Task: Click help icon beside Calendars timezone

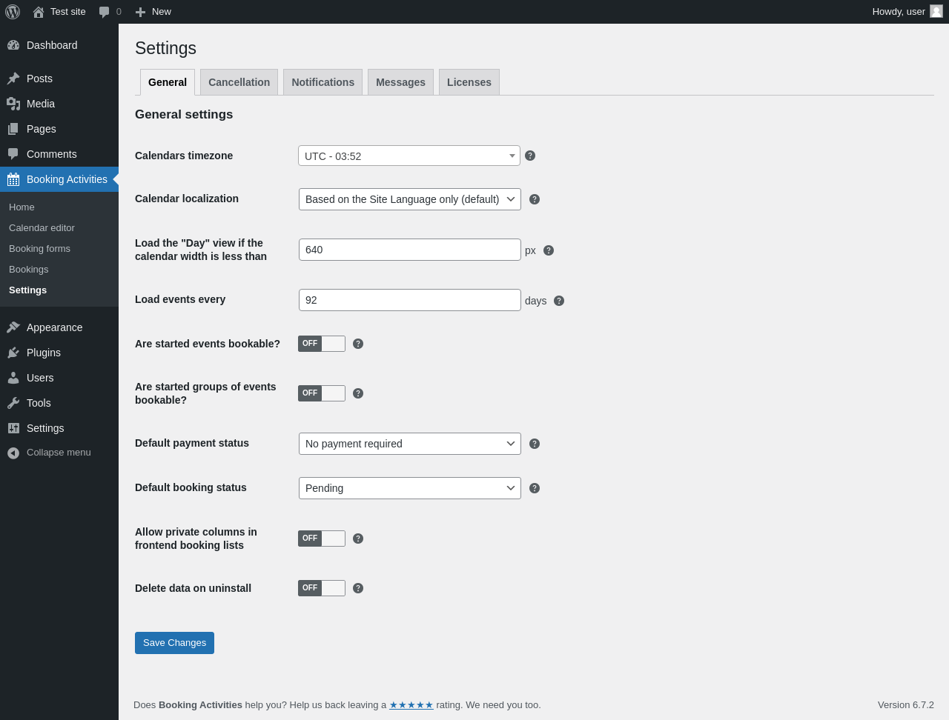Action: pos(530,156)
